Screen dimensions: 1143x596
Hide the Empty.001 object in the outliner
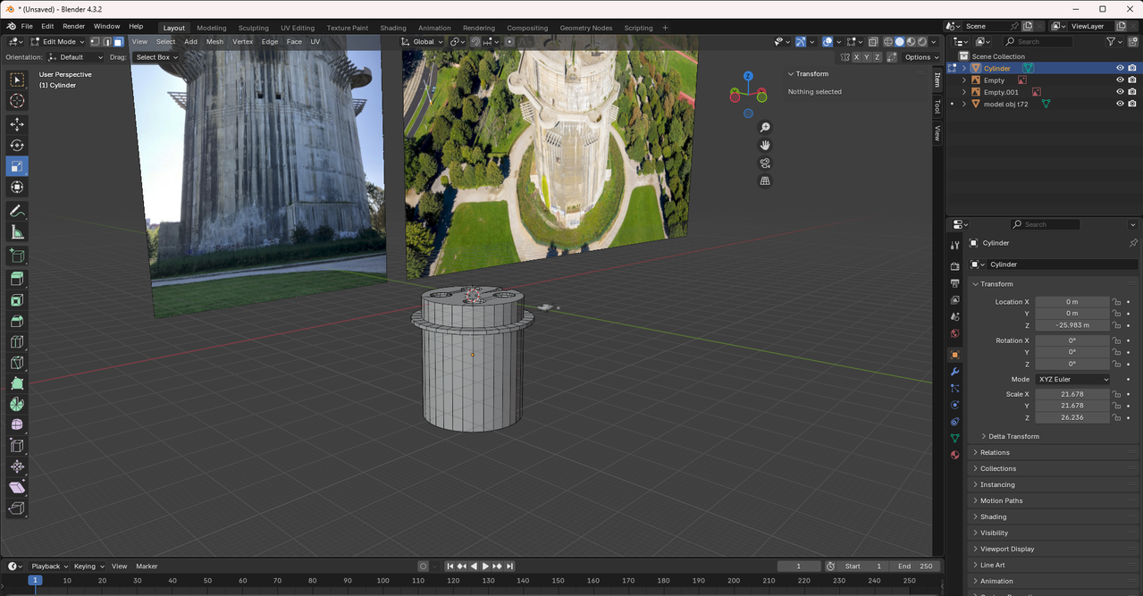1120,92
